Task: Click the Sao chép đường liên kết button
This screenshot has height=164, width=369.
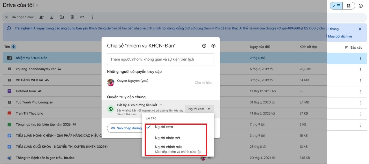Action: coord(125,128)
